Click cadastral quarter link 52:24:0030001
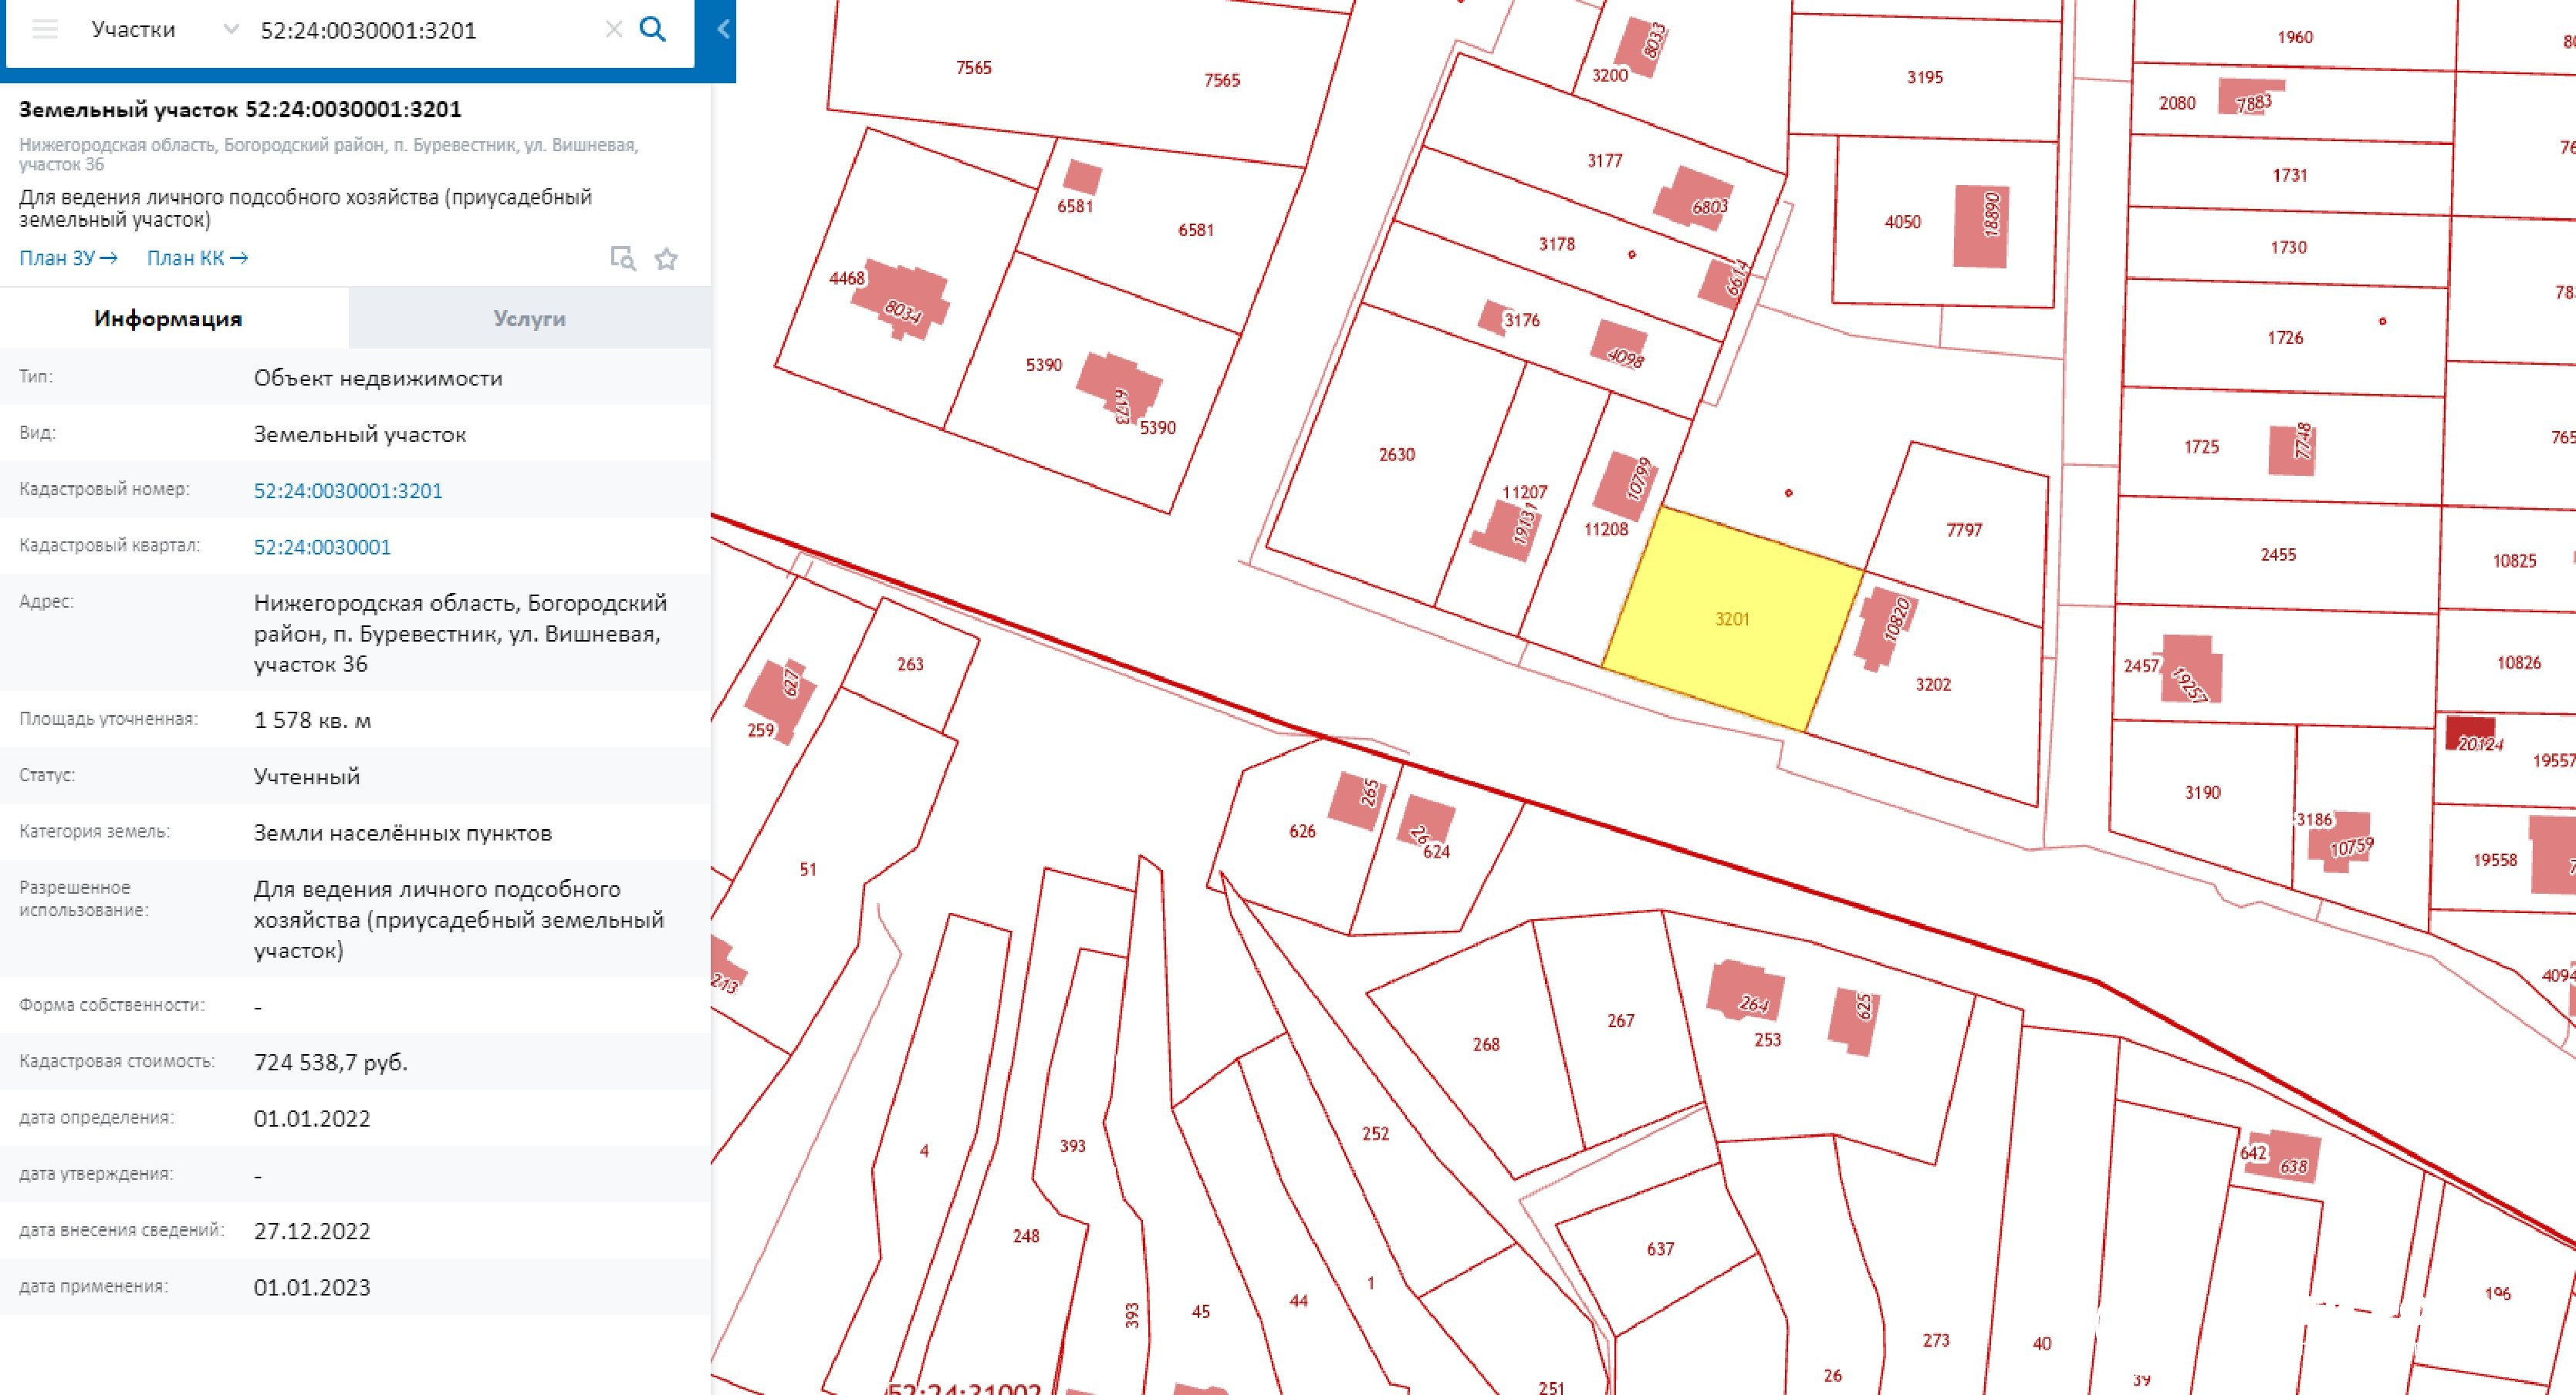 coord(321,547)
